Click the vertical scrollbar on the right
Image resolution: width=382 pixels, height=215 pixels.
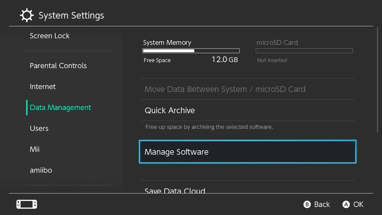pyautogui.click(x=377, y=80)
